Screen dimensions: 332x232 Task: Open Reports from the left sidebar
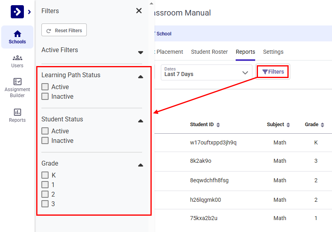click(17, 113)
